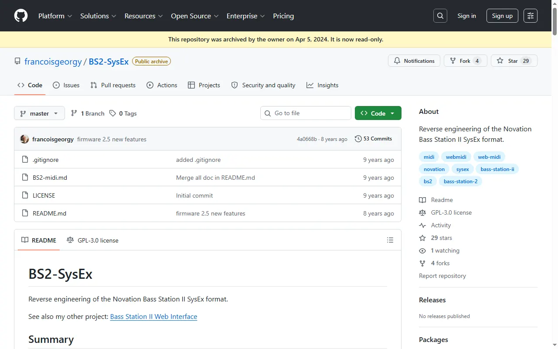Expand the Enterprise menu
This screenshot has width=558, height=349.
tap(246, 16)
